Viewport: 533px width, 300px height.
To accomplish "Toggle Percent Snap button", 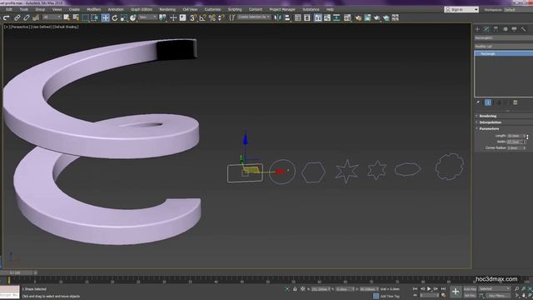I will point(212,17).
